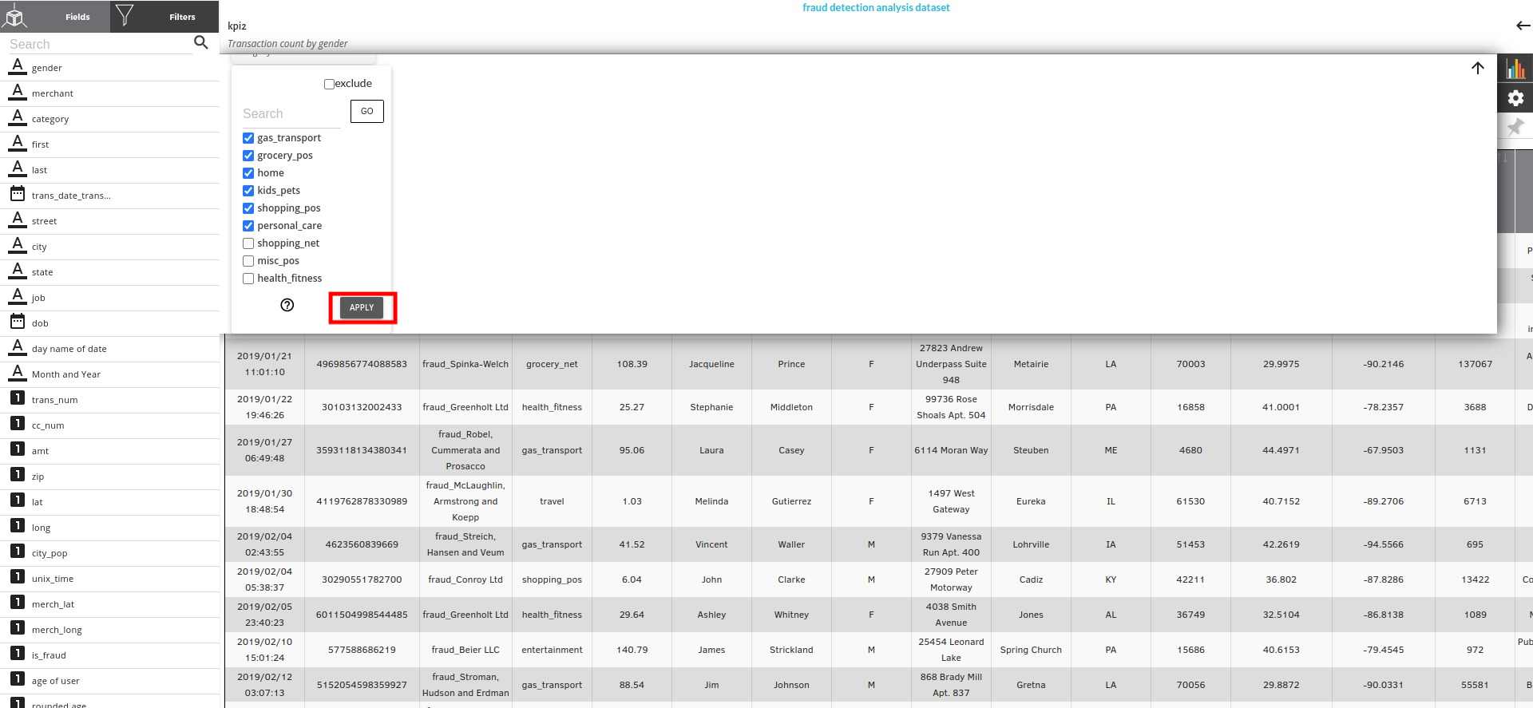Viewport: 1533px width, 708px height.
Task: Open the bar chart visualization icon
Action: (x=1515, y=69)
